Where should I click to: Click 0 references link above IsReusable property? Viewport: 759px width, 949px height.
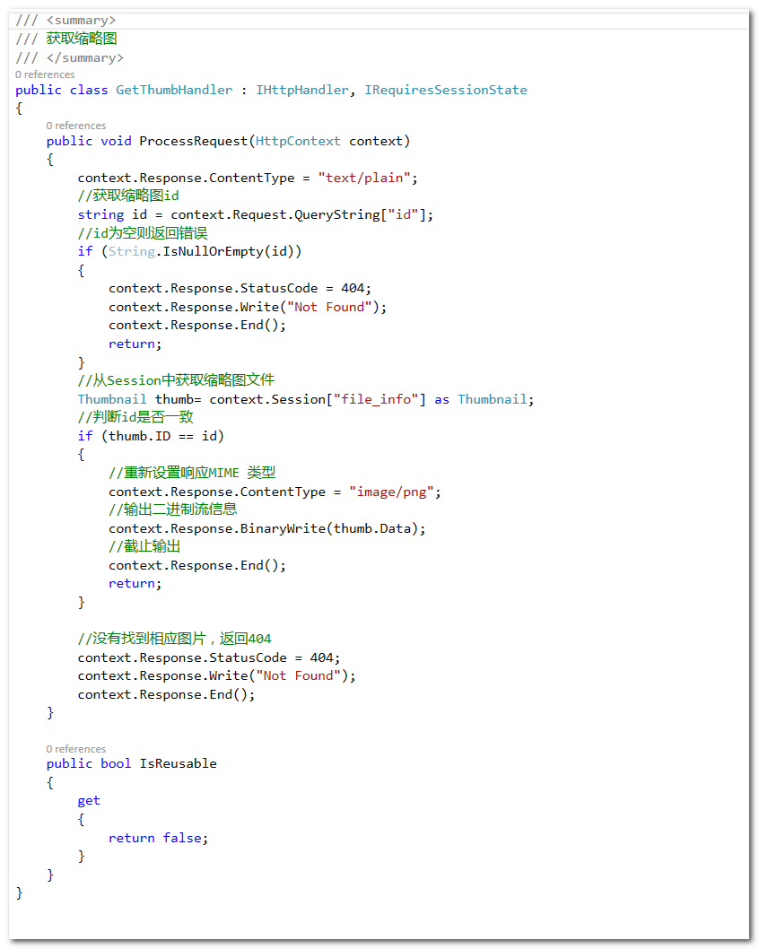click(x=76, y=749)
